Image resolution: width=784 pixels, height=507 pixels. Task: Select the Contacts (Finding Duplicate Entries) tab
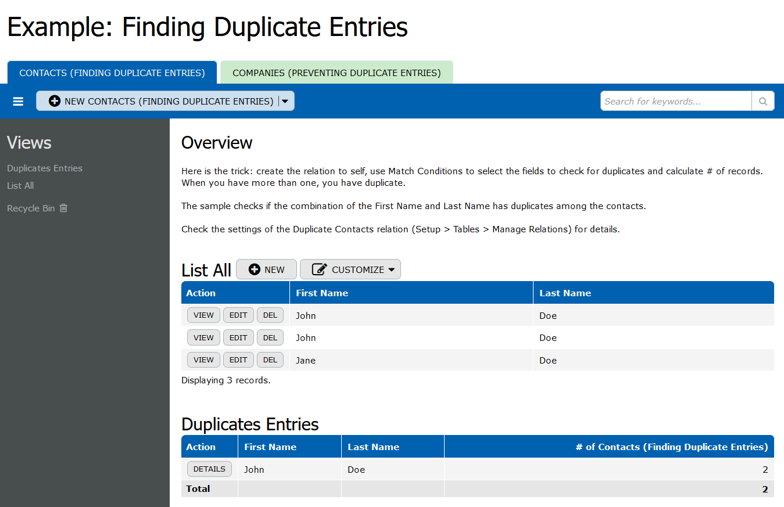coord(112,73)
